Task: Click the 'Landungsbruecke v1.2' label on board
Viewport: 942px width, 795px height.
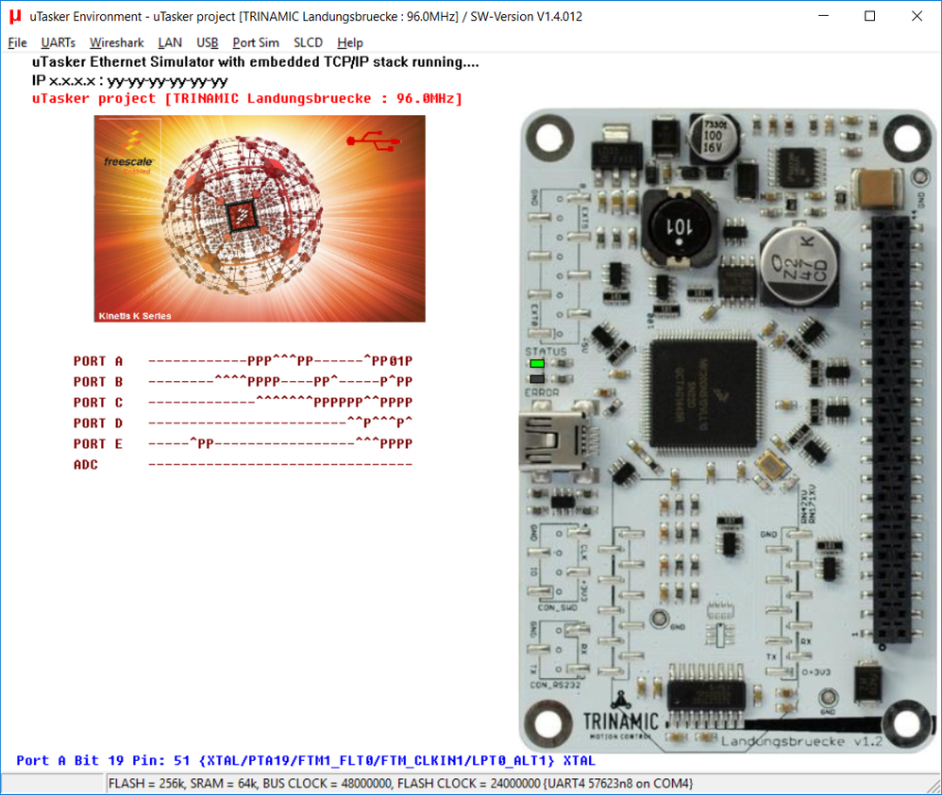Action: point(802,741)
